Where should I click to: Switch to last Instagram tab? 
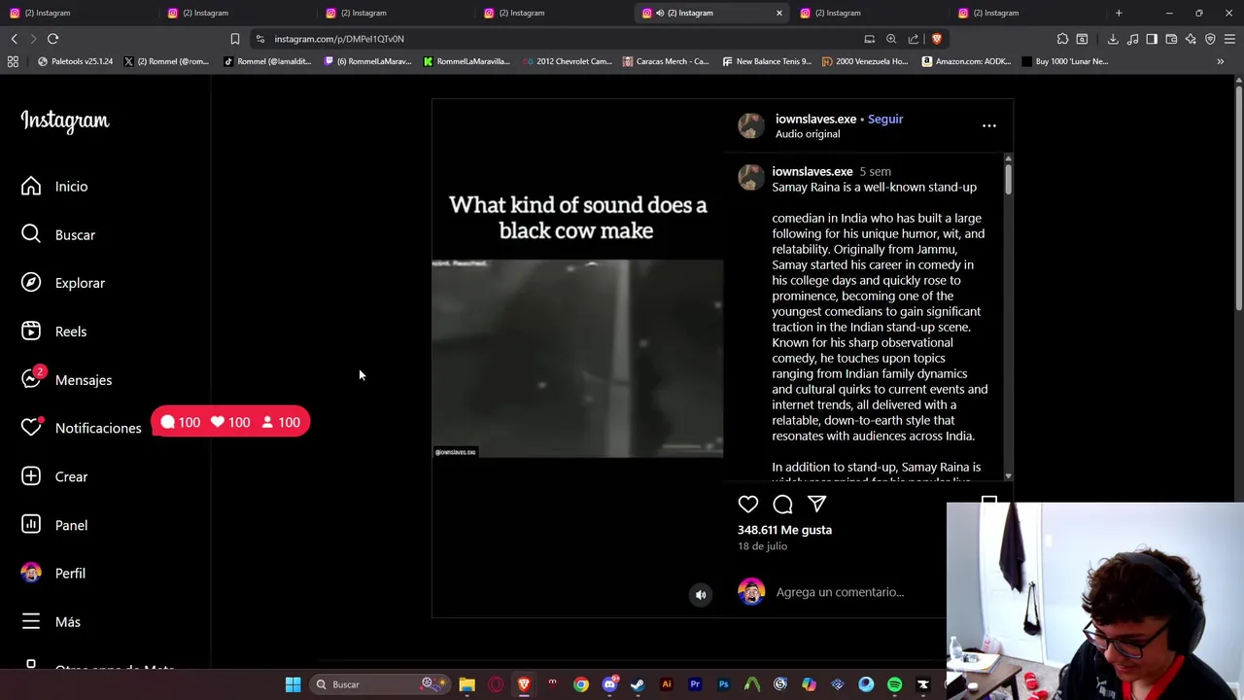1027,13
